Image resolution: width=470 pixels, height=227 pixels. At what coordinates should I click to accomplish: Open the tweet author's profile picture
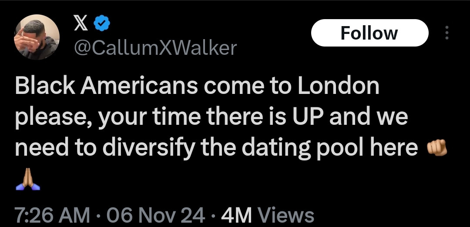tap(37, 37)
